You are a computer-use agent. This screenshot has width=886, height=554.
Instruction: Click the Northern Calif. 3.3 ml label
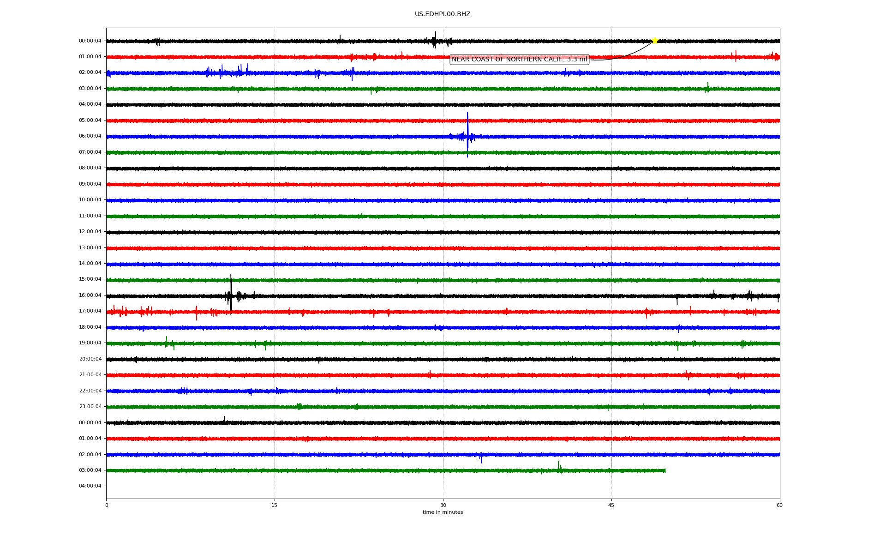[519, 60]
